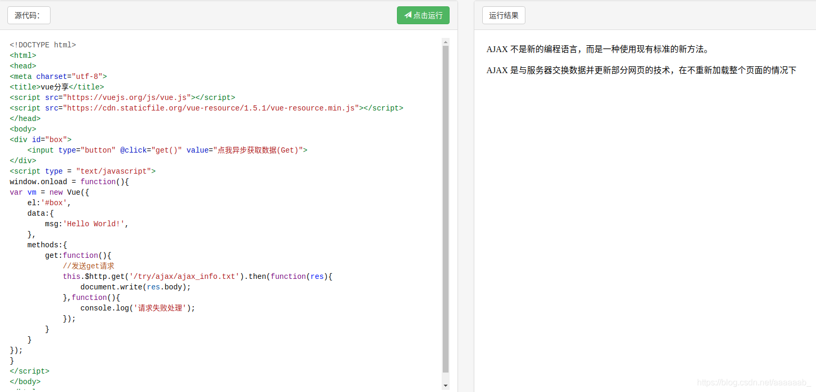Click the <meta charset="utf-8"> line

[58, 76]
